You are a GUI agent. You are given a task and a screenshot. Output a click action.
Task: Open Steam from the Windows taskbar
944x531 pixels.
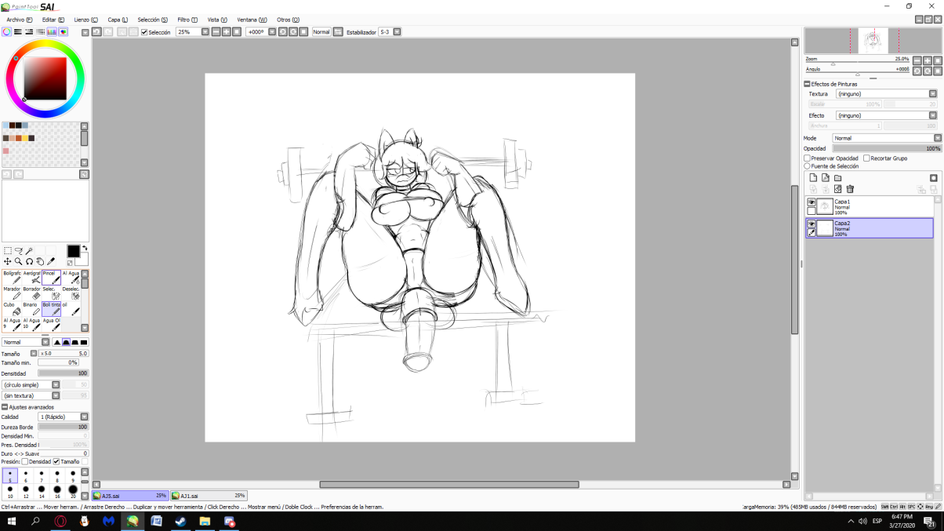click(180, 521)
